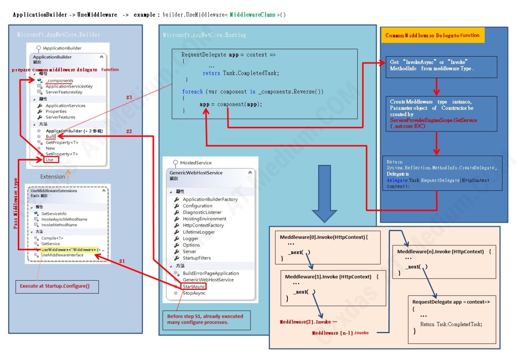Click the wrench icon beside HttpContextFactory
Screen dimensions: 518x359
176,226
